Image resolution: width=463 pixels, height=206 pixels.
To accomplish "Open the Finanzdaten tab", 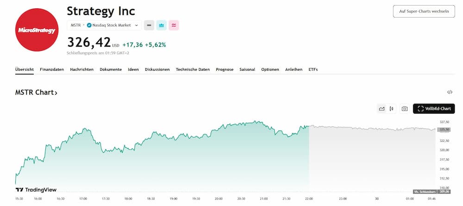I will (x=52, y=69).
